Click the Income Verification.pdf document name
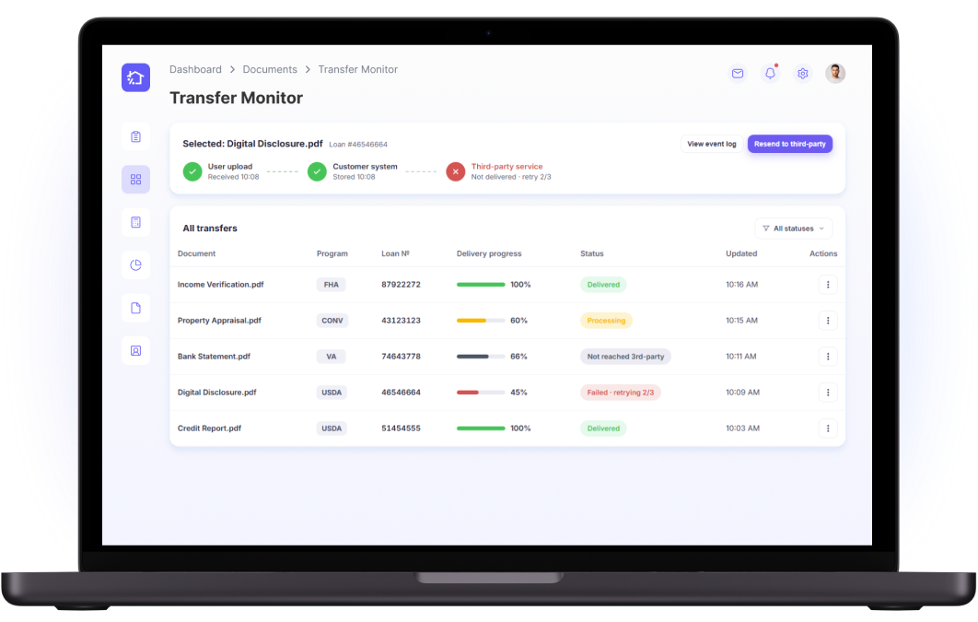Image resolution: width=978 pixels, height=622 pixels. point(221,285)
